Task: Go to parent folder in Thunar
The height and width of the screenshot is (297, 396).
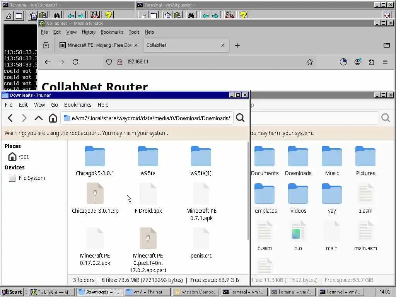Action: tap(38, 118)
